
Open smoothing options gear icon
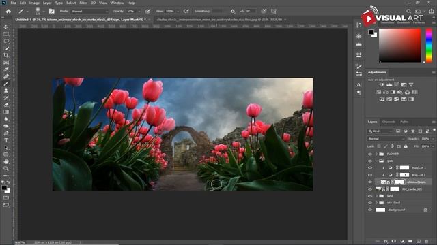232,11
